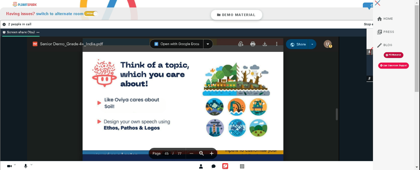Select HOME in the side menu
Screen dimensions: 420x170
(385, 19)
